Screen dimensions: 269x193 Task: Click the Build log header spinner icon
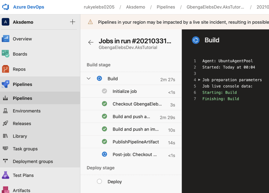tap(196, 40)
